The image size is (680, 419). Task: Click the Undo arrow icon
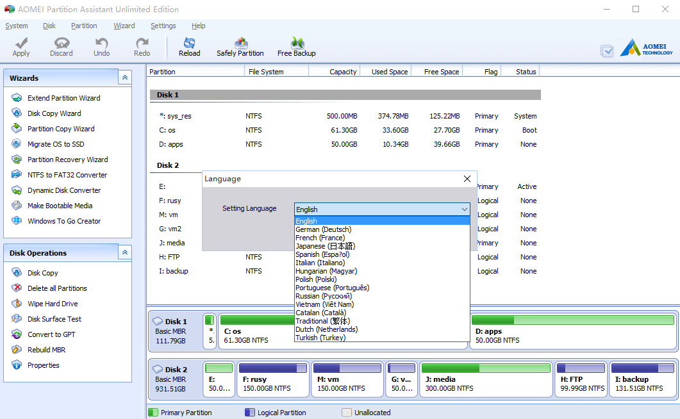(101, 43)
